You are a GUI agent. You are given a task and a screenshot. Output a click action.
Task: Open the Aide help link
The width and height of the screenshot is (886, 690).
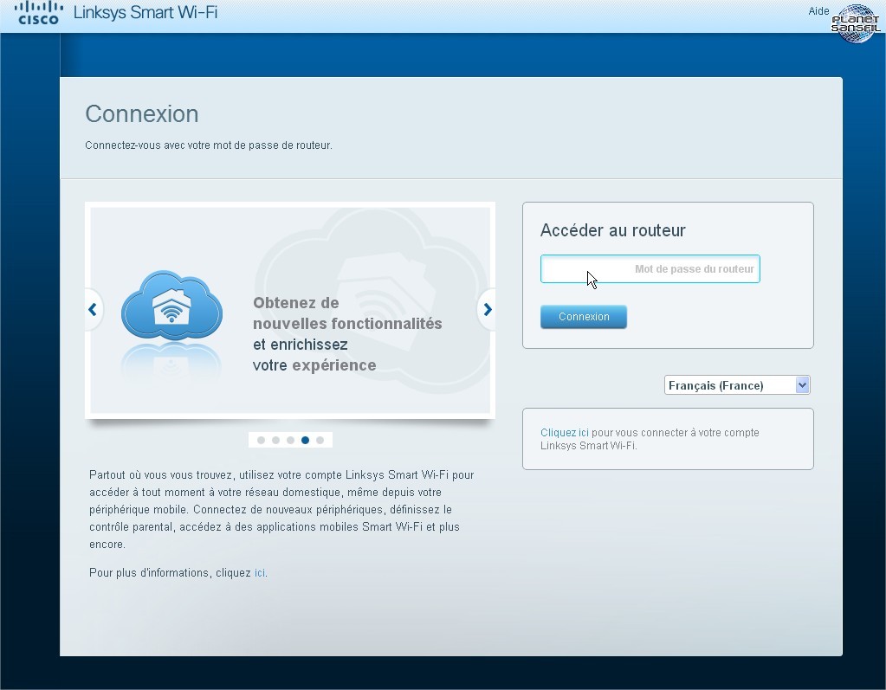coord(818,11)
